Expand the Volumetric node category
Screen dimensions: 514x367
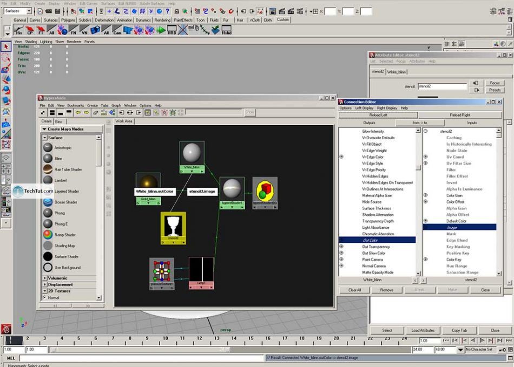tap(44, 278)
